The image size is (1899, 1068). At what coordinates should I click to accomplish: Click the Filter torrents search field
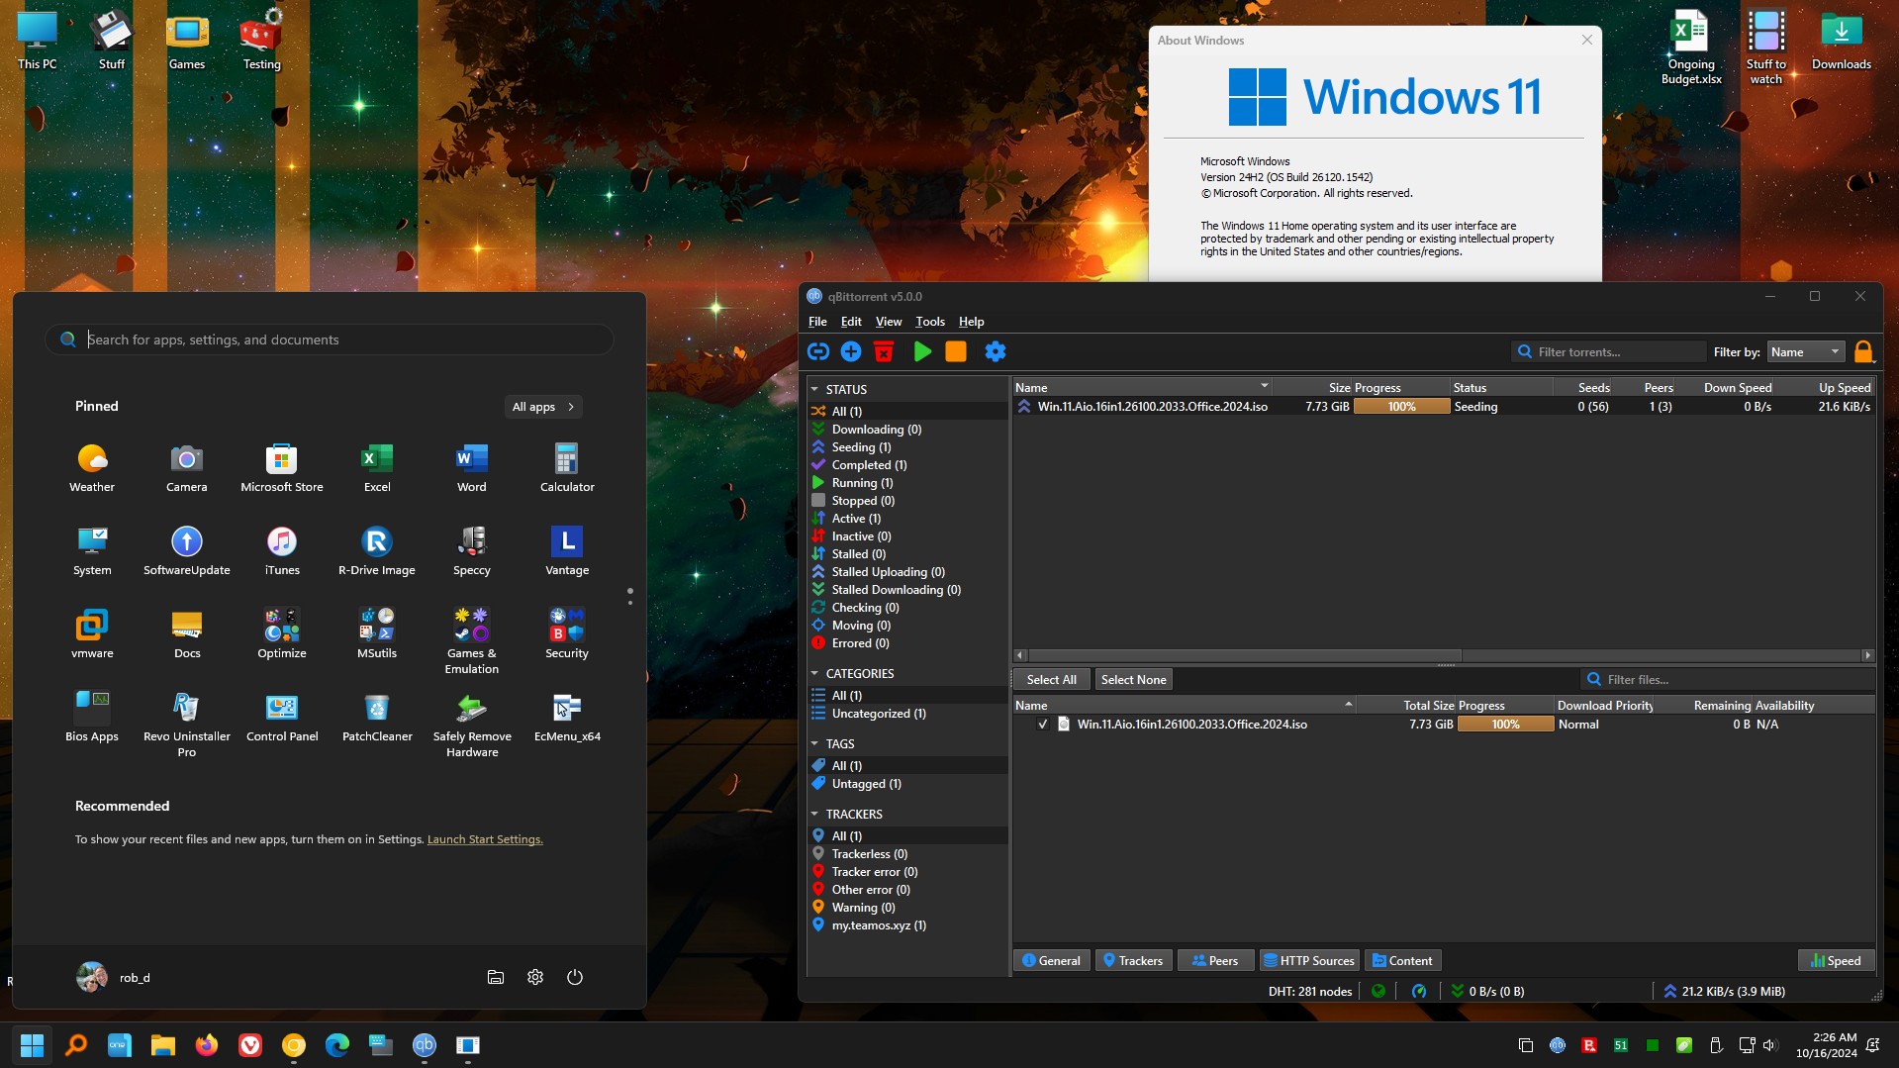click(x=1608, y=351)
